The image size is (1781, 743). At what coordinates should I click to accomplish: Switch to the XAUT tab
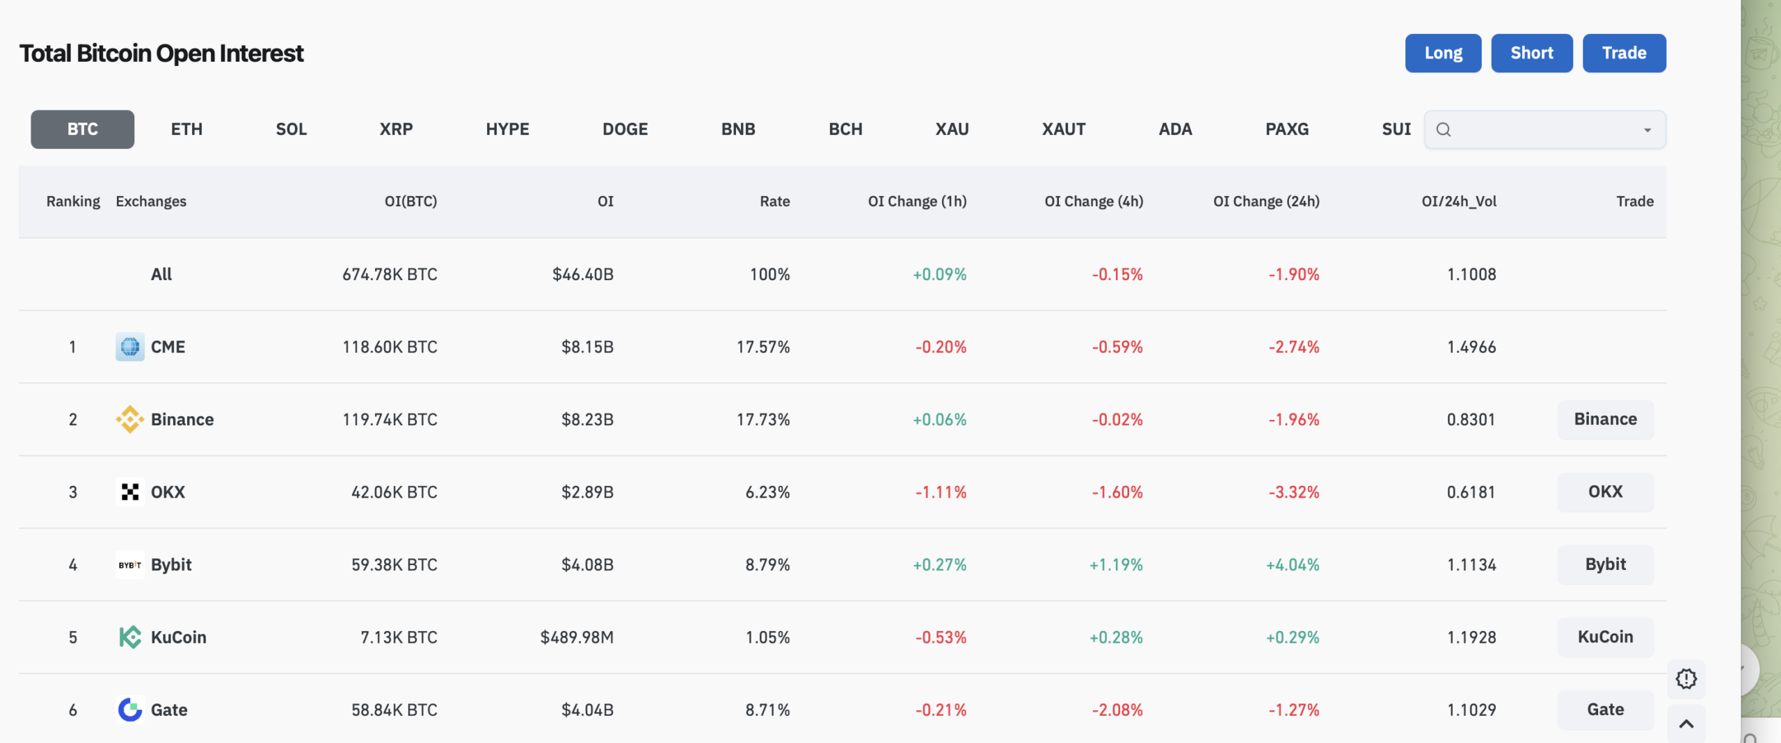(1064, 129)
